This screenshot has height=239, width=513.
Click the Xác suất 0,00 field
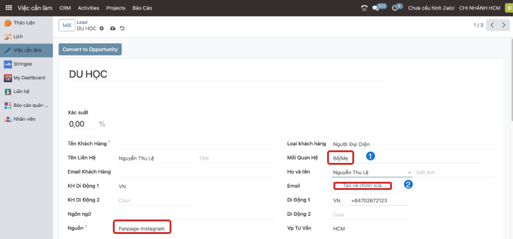click(x=81, y=124)
